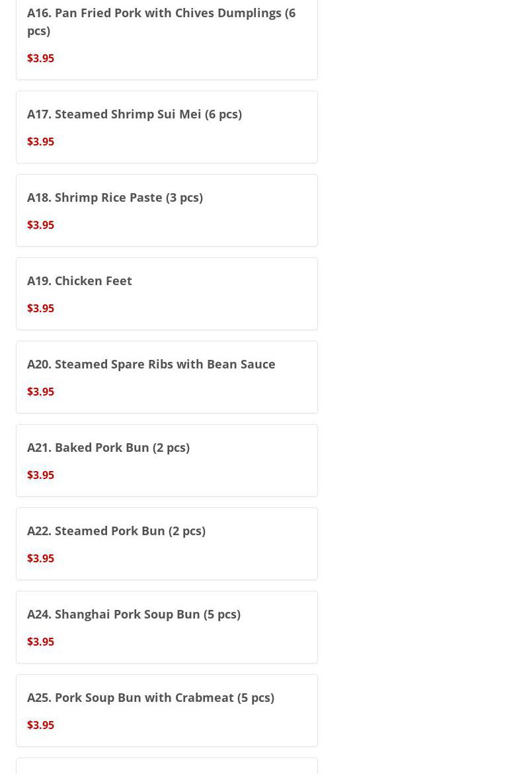Click the $3.95 price under A16 dumplings

40,58
